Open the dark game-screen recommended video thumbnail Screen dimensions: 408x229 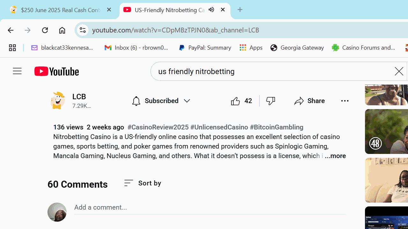386,218
